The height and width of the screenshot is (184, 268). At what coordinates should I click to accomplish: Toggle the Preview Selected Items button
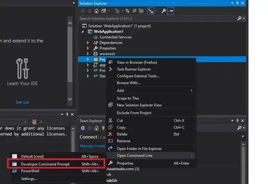171,11
